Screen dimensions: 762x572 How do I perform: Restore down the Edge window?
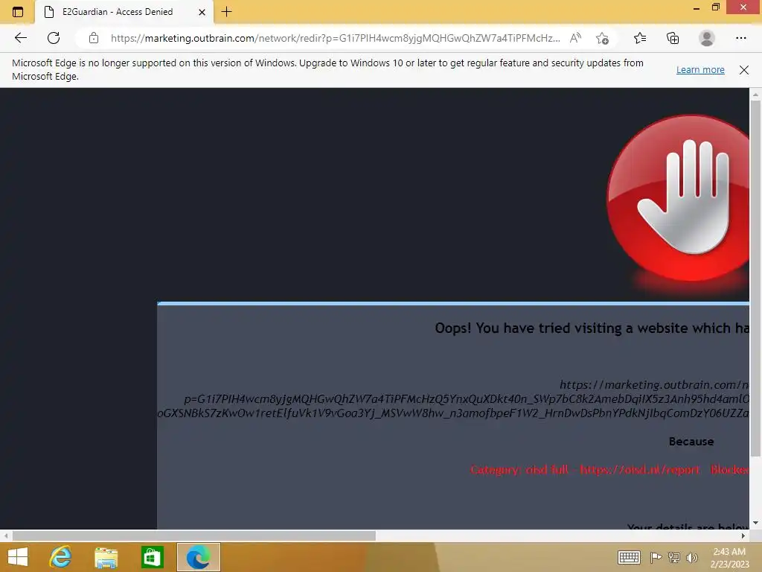coord(715,7)
